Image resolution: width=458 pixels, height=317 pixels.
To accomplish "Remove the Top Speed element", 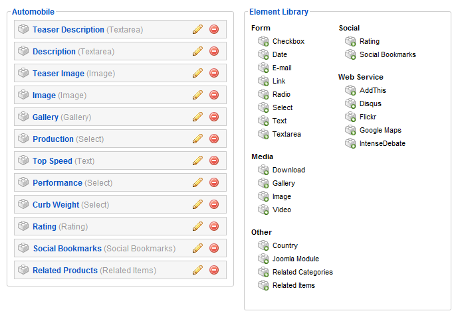I will (x=214, y=160).
